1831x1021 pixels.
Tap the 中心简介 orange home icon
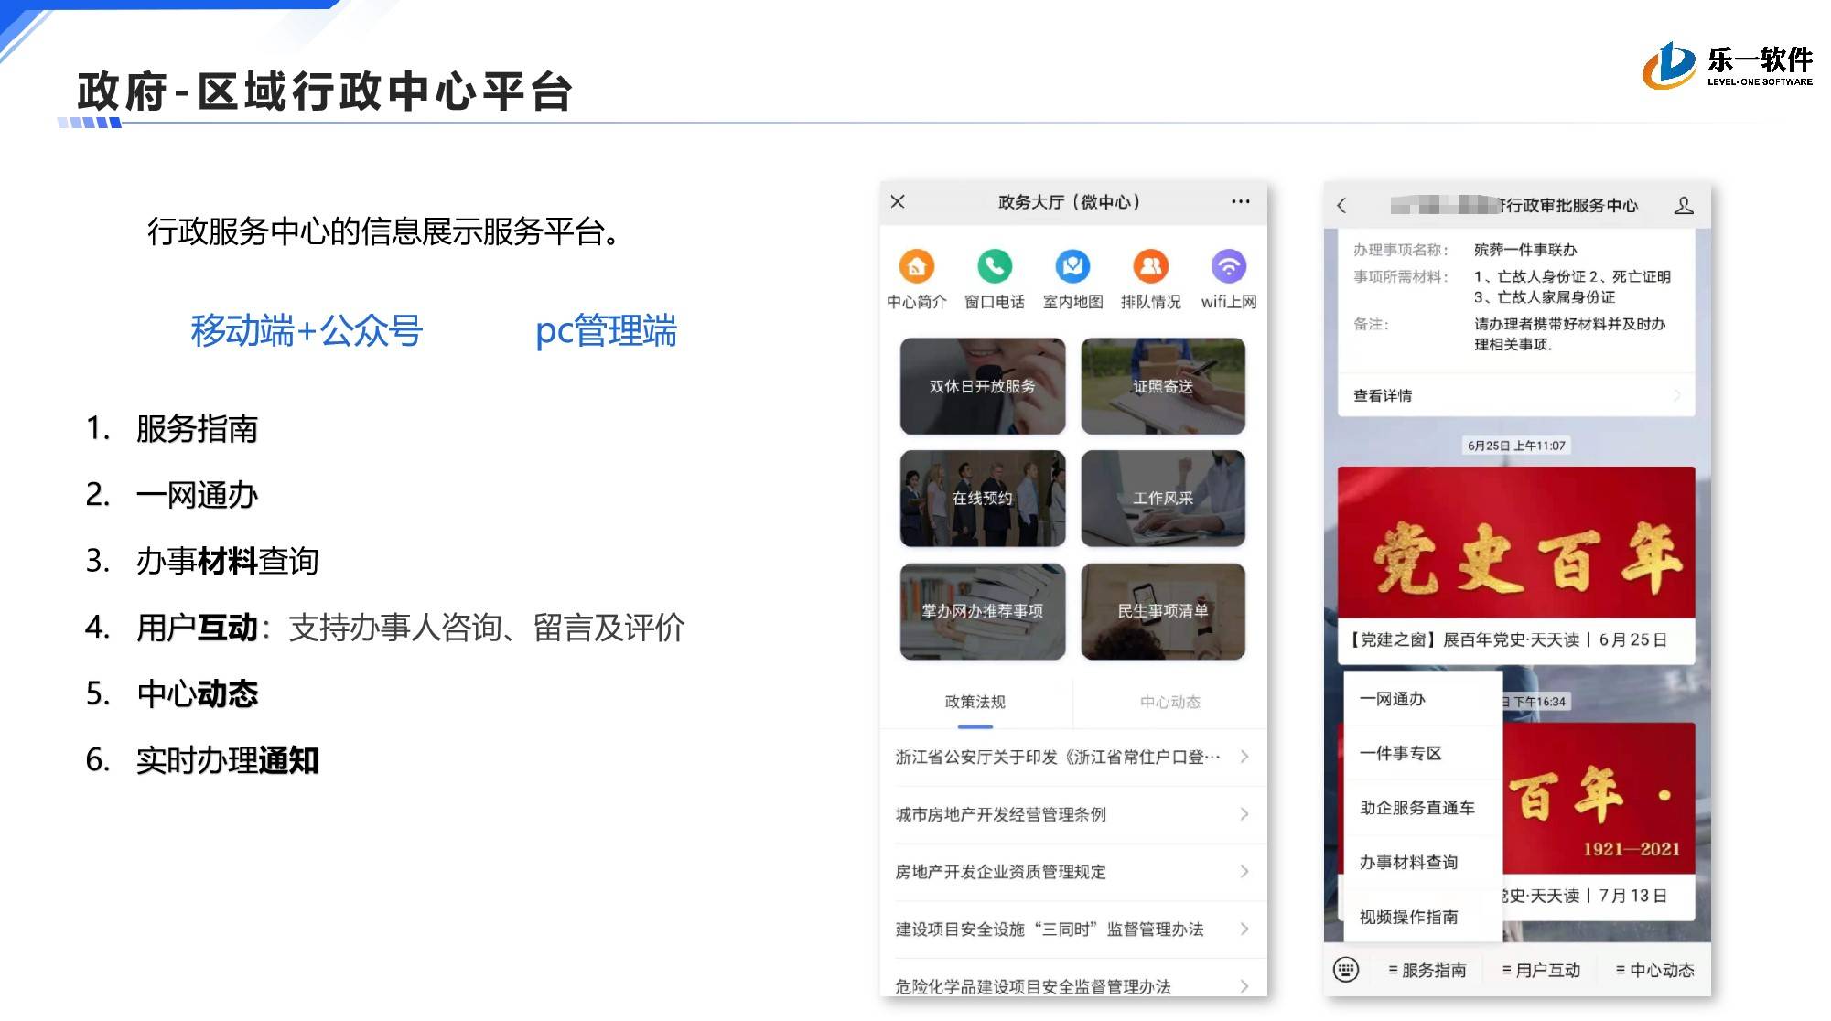tap(916, 266)
